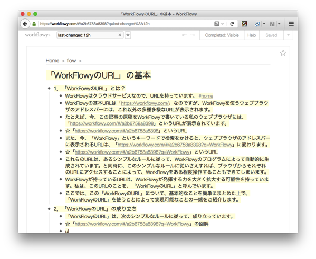Click the address bar URL field
The width and height of the screenshot is (316, 259).
[125, 24]
